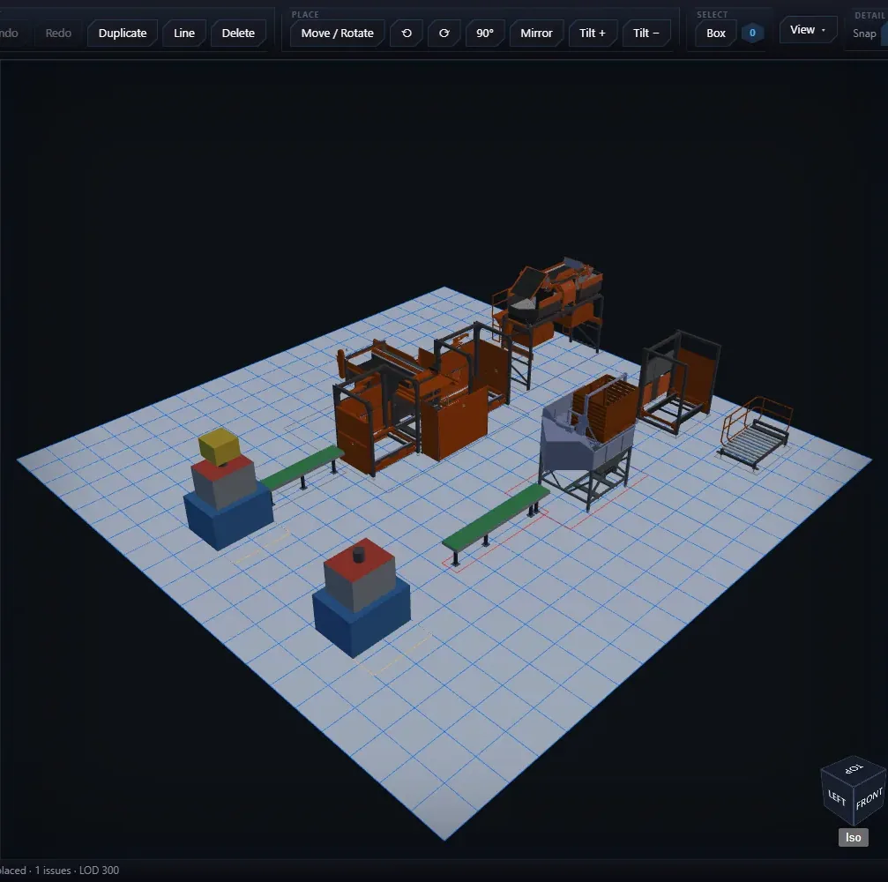Click the TOP face of view cube
This screenshot has width=888, height=882.
point(854,769)
